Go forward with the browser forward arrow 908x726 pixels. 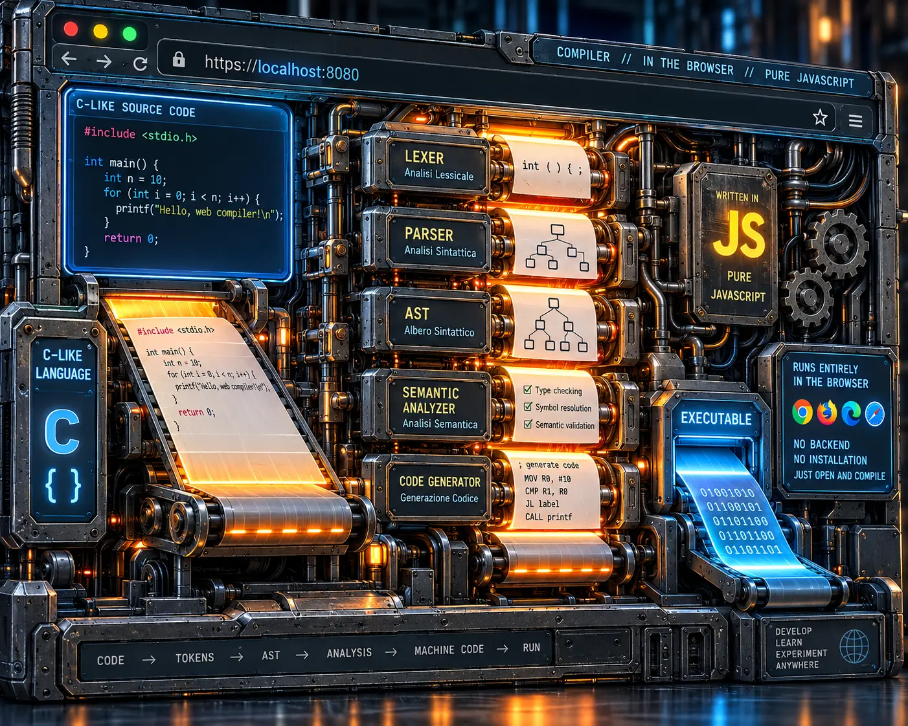tap(104, 61)
